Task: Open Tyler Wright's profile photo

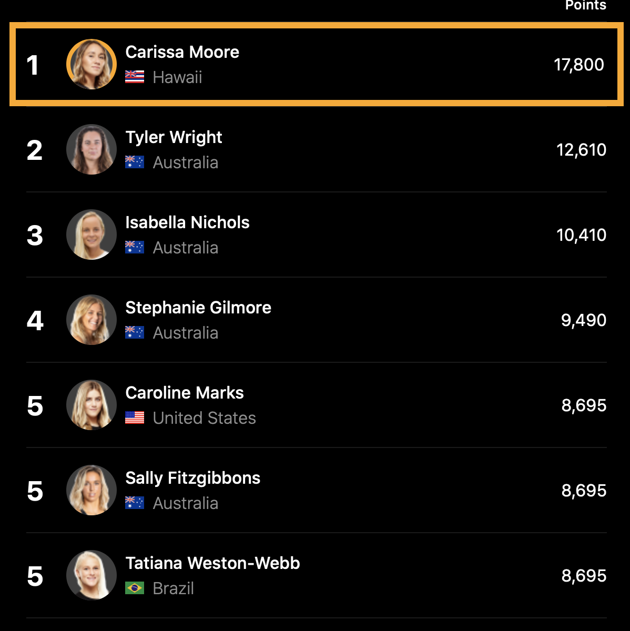Action: [92, 150]
